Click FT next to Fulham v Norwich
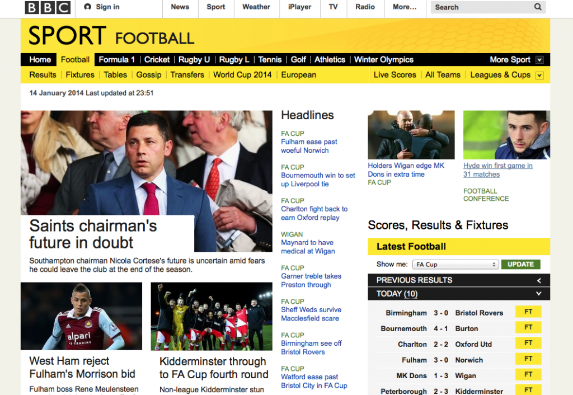This screenshot has height=395, width=573. 528,360
